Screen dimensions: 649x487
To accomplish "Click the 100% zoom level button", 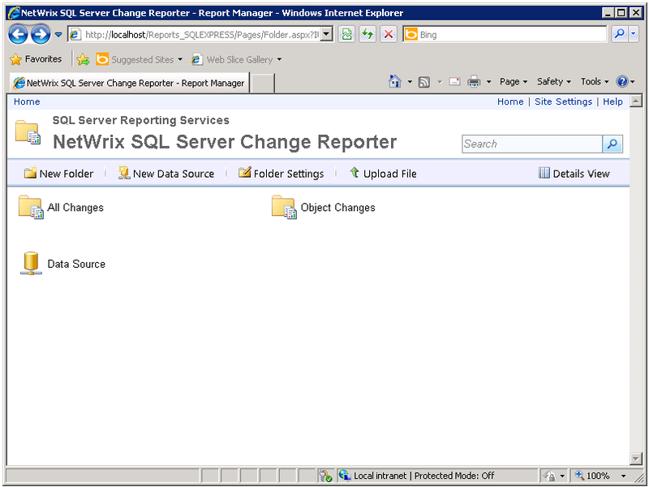I will [x=593, y=476].
